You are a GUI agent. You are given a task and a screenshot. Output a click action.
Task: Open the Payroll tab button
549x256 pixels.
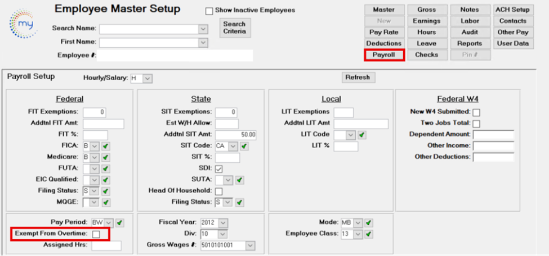tap(383, 54)
